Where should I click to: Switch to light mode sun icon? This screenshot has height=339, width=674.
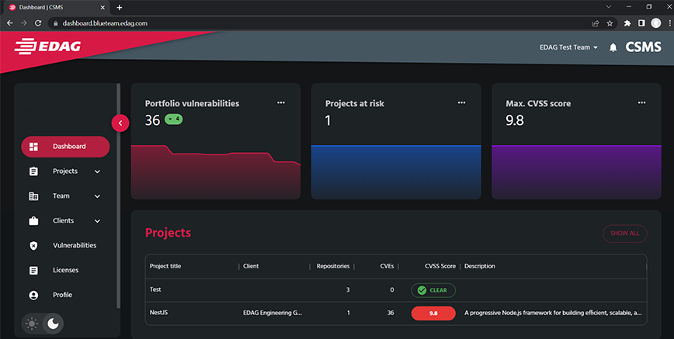tap(32, 323)
